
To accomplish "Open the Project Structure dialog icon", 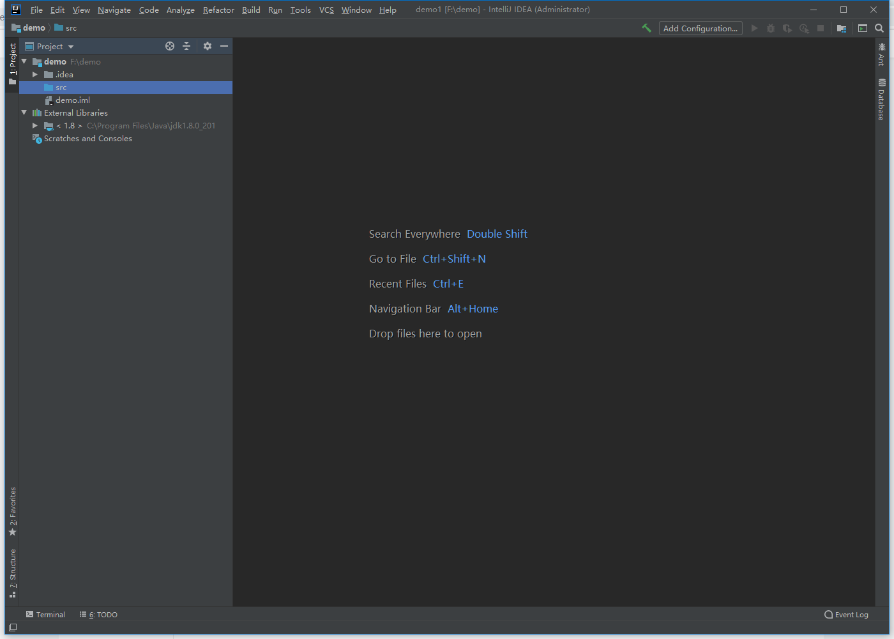I will (x=842, y=28).
